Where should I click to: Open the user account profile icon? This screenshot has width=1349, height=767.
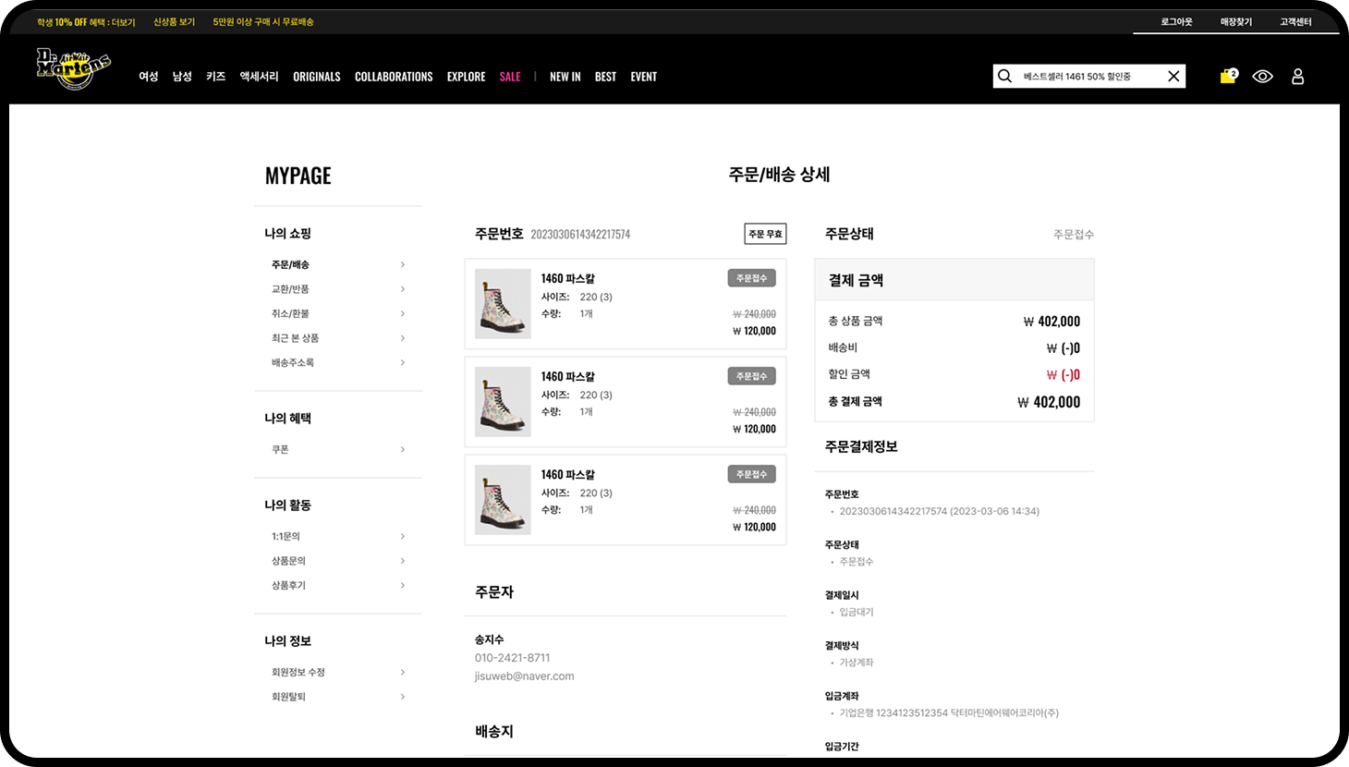[x=1297, y=77]
